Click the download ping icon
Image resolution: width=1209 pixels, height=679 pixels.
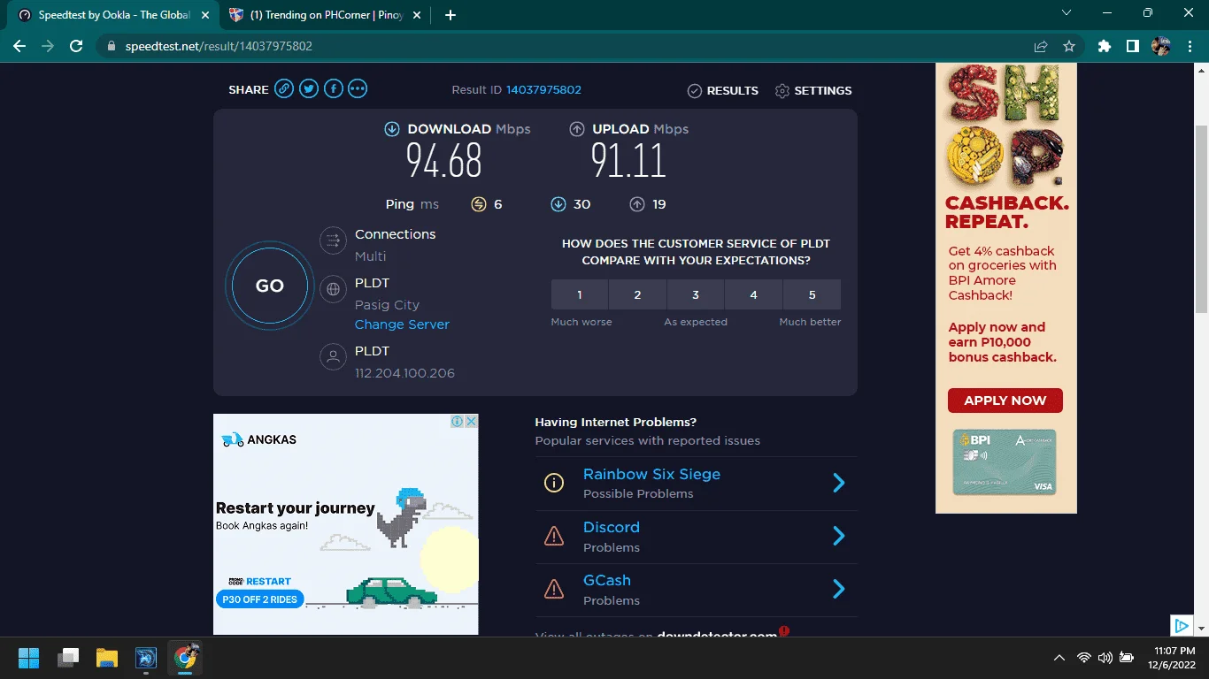point(558,204)
